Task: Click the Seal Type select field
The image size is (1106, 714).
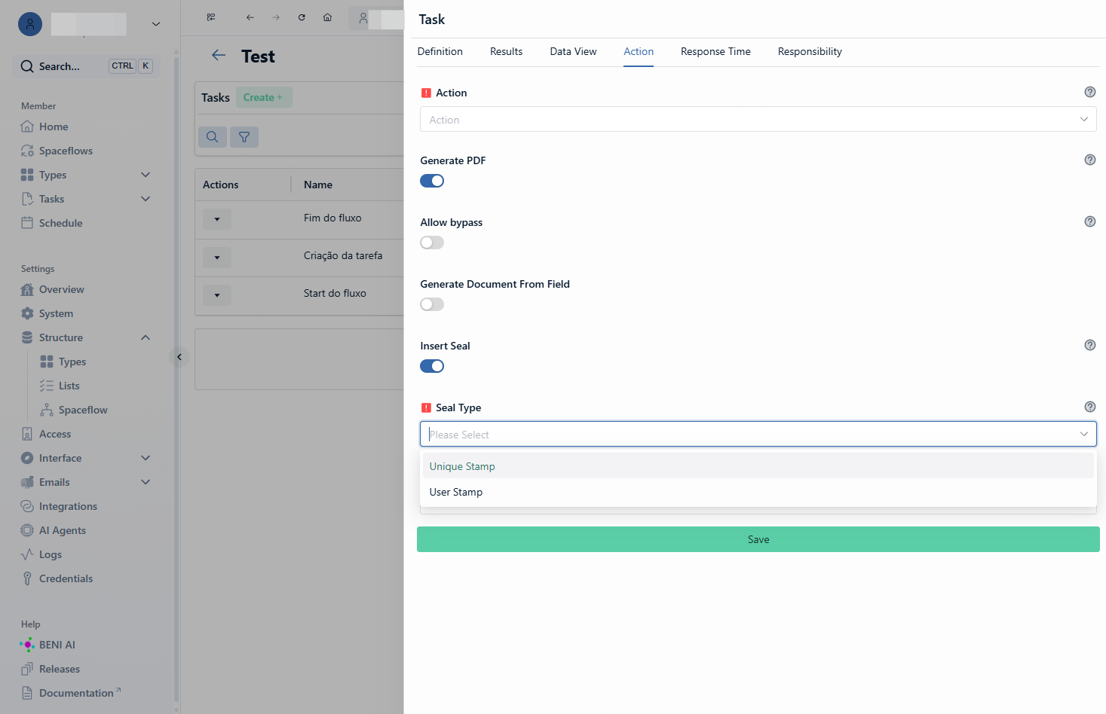Action: click(758, 434)
